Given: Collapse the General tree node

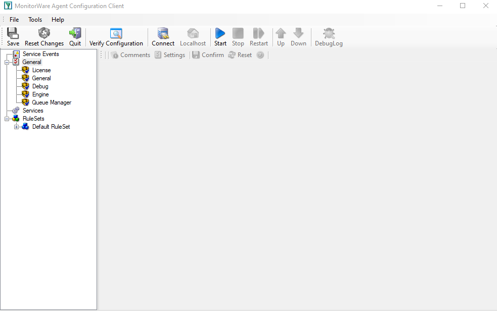Looking at the screenshot, I should point(7,63).
